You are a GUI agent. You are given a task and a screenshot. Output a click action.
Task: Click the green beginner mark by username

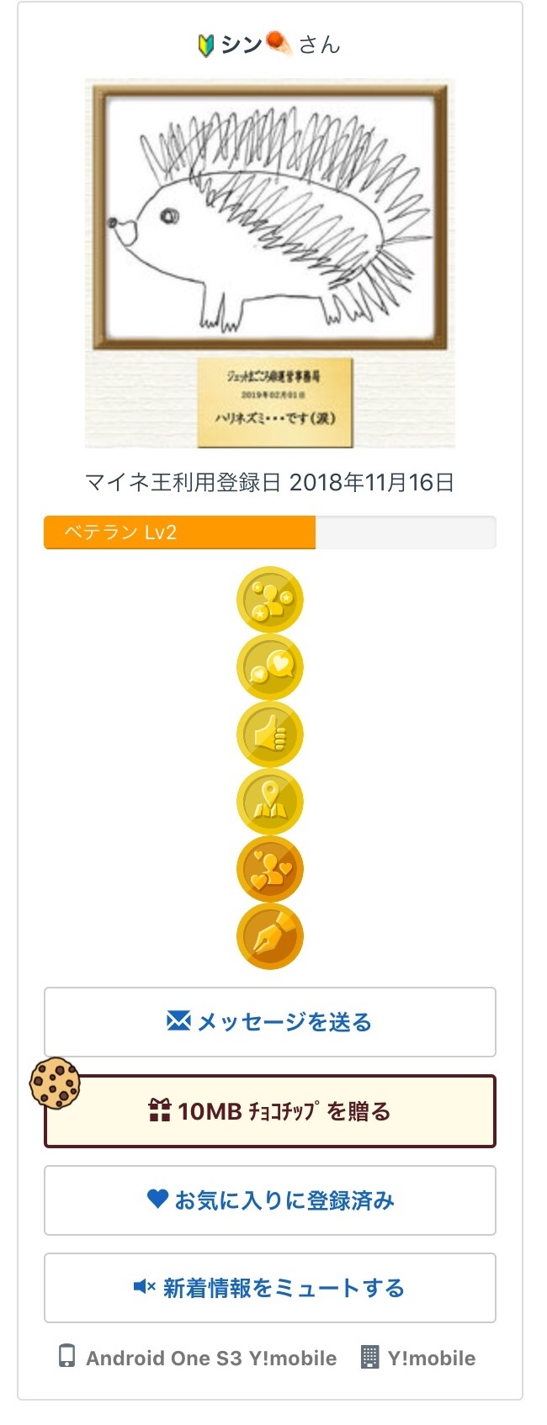[205, 45]
